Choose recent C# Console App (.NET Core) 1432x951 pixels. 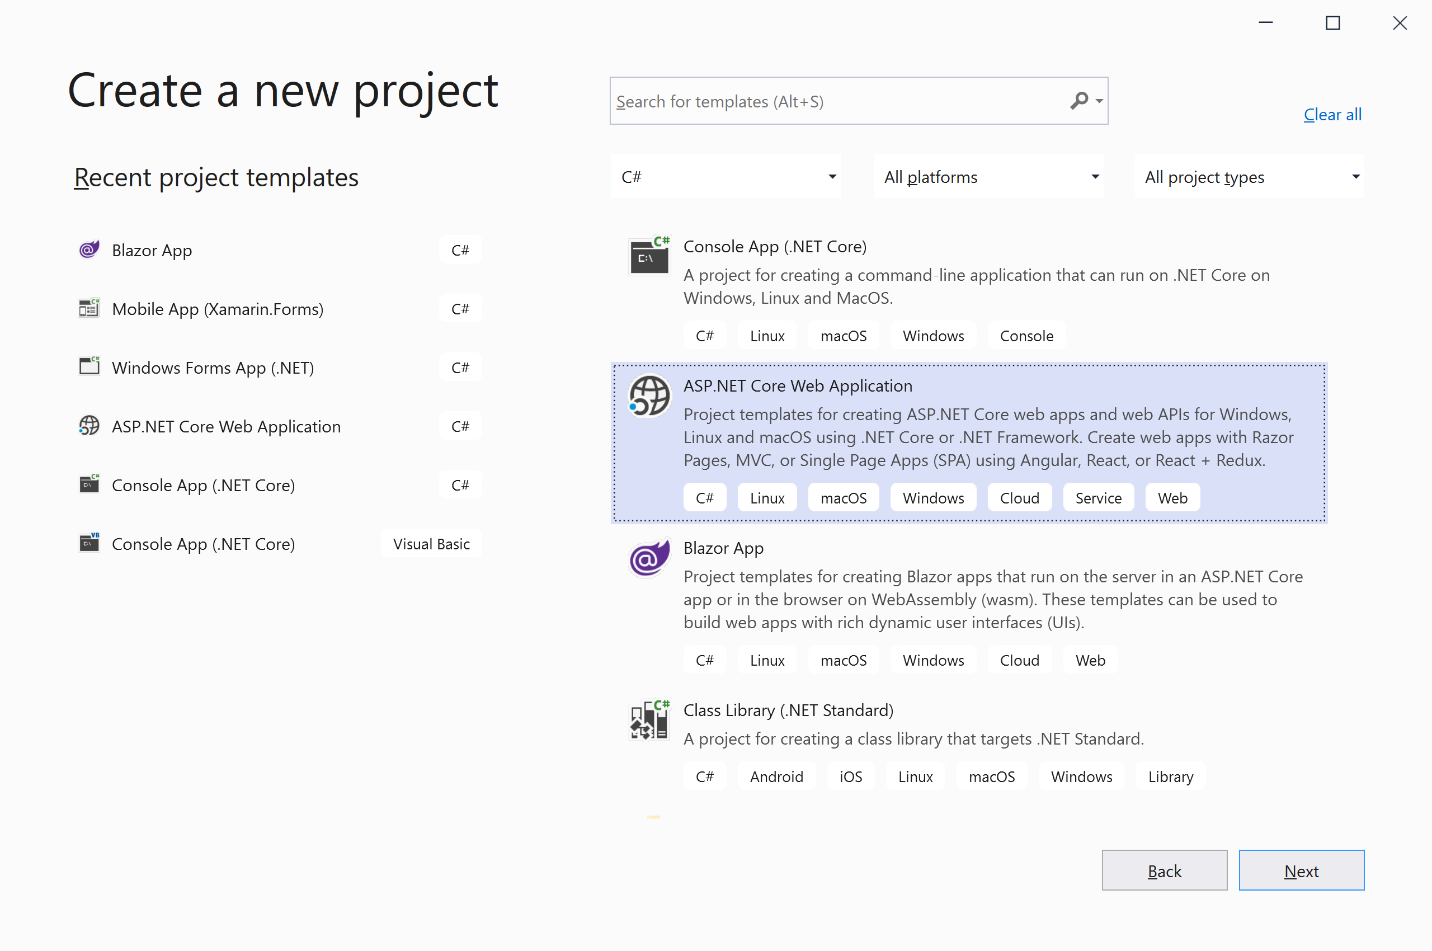pos(203,485)
